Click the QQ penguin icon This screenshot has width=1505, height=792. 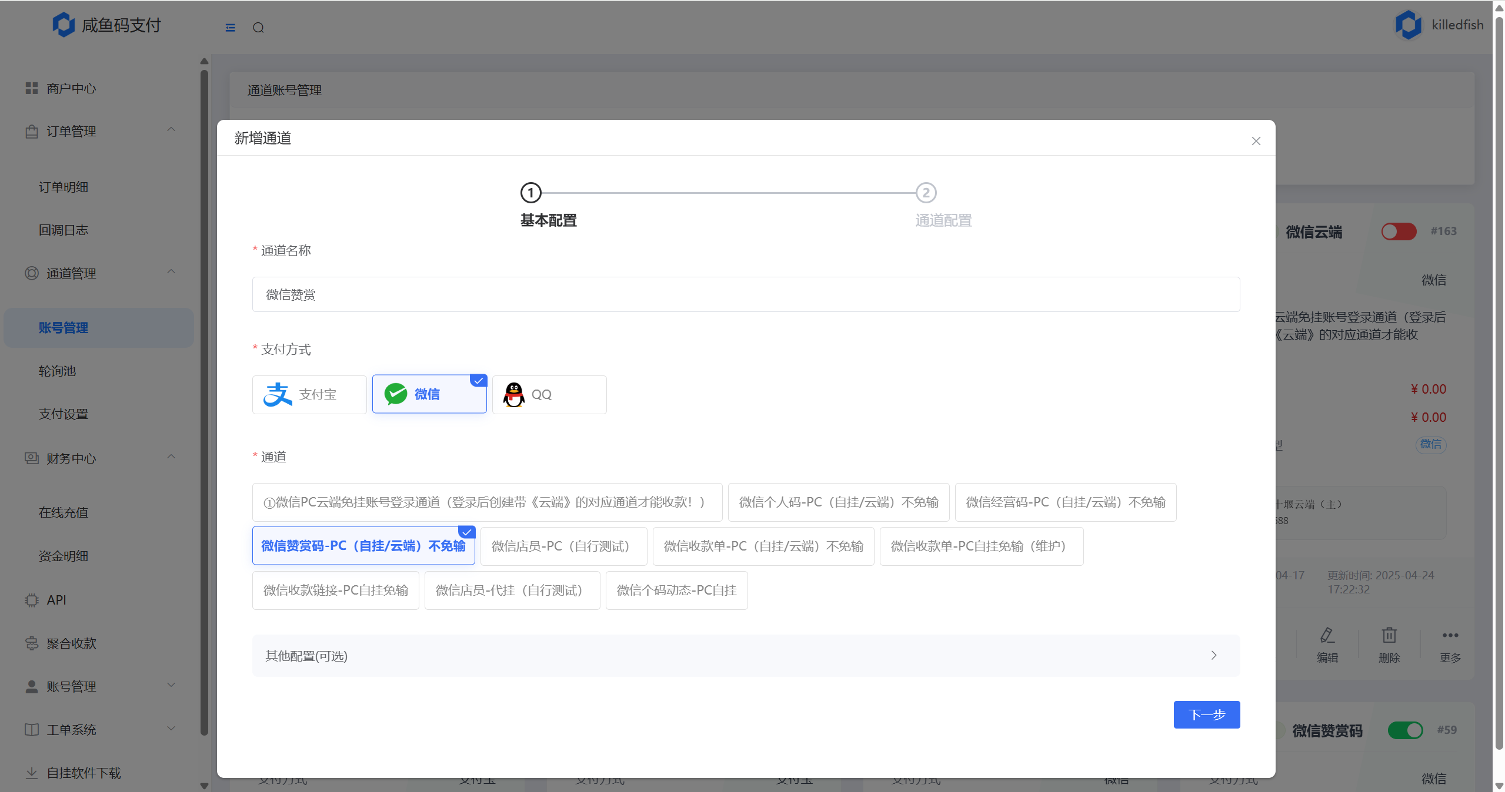514,394
